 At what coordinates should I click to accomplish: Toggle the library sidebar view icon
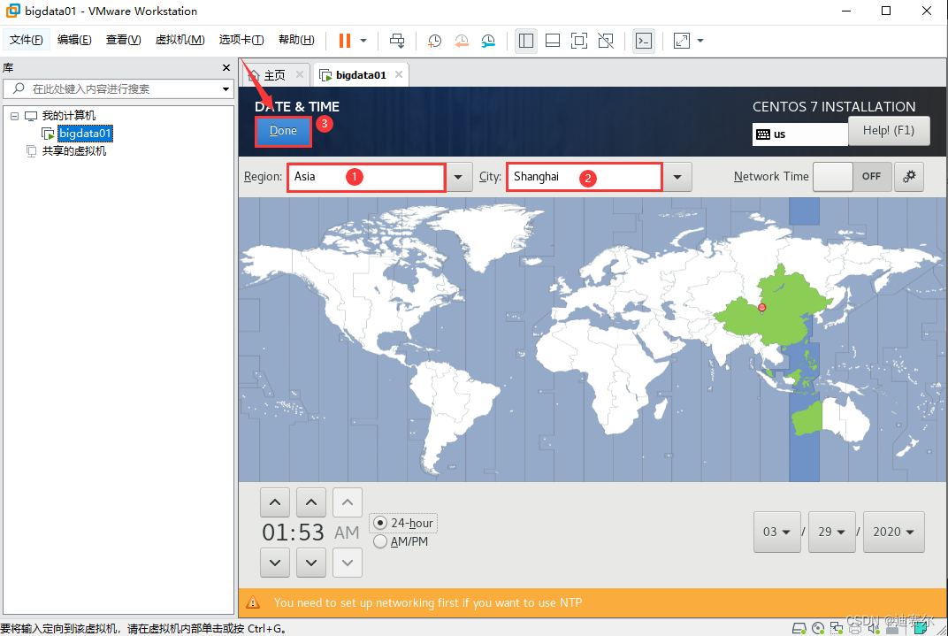click(526, 41)
